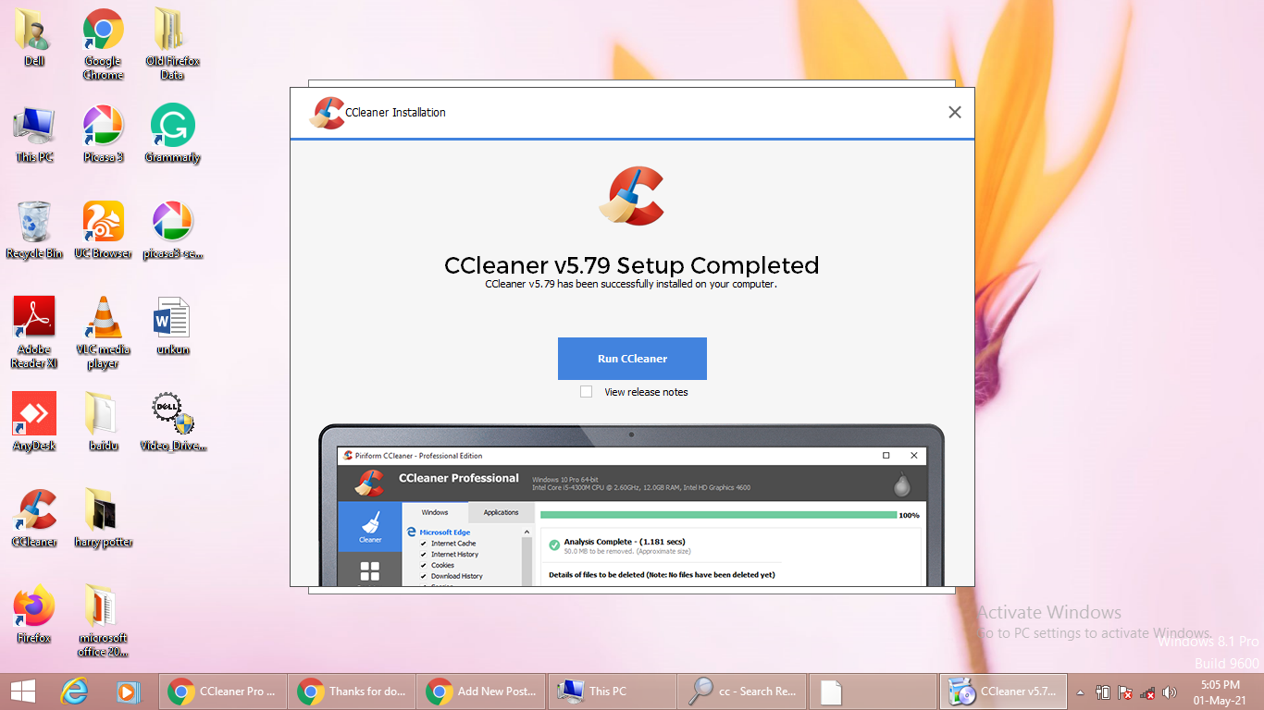Open the volume speaker tray icon
This screenshot has height=710, width=1264.
coord(1170,692)
